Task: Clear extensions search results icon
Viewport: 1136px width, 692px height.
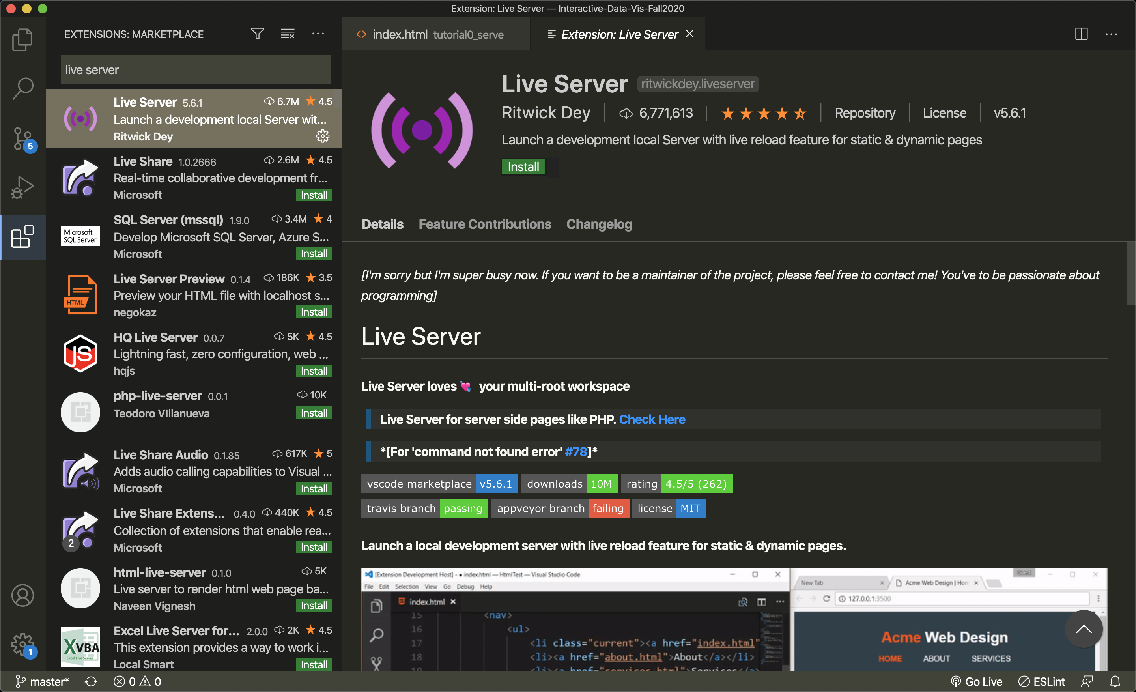Action: [288, 34]
